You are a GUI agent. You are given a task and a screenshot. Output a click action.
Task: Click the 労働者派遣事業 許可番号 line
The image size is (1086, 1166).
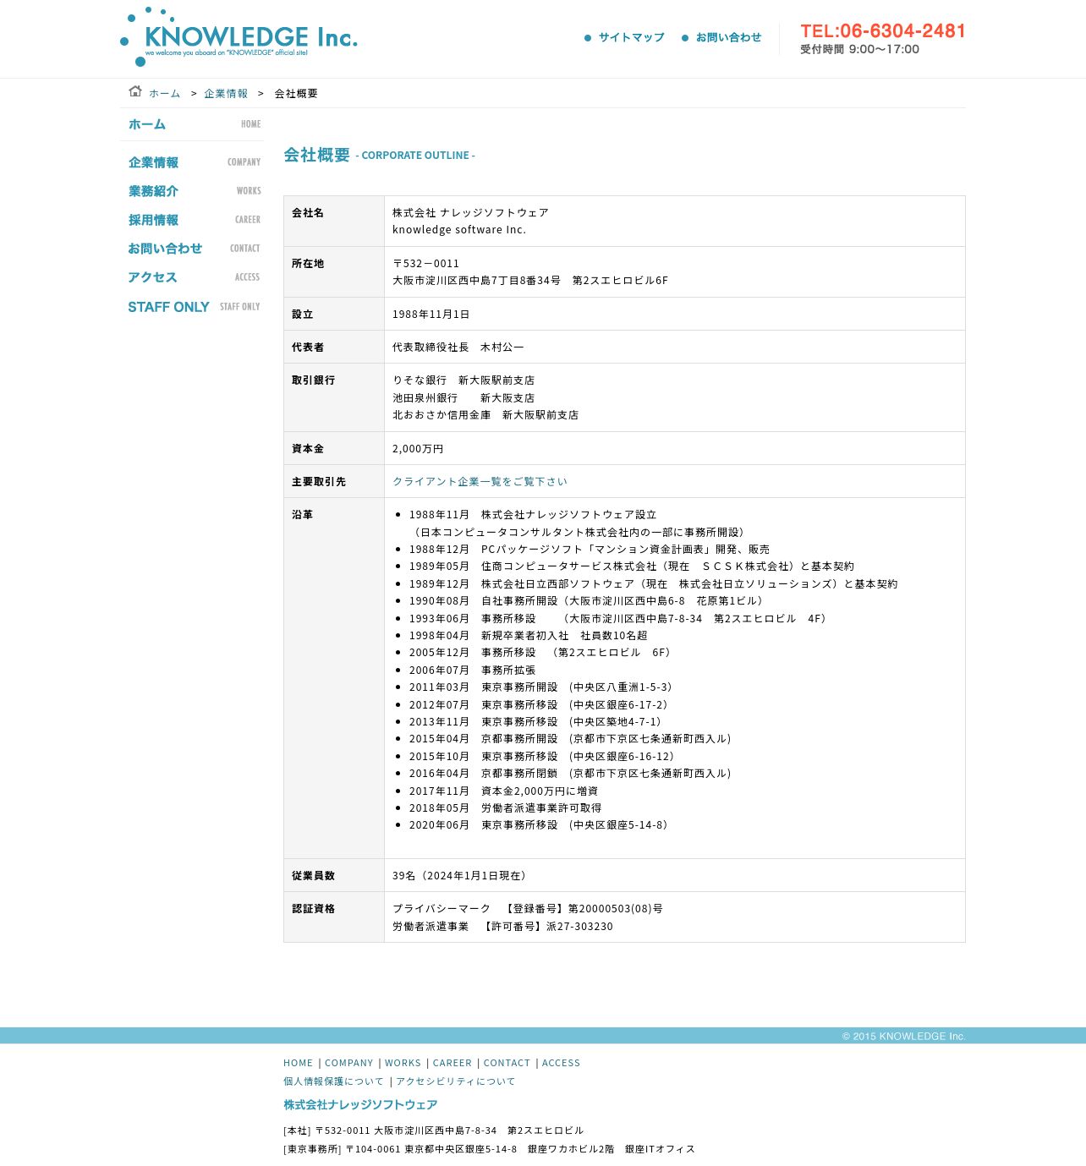[502, 927]
